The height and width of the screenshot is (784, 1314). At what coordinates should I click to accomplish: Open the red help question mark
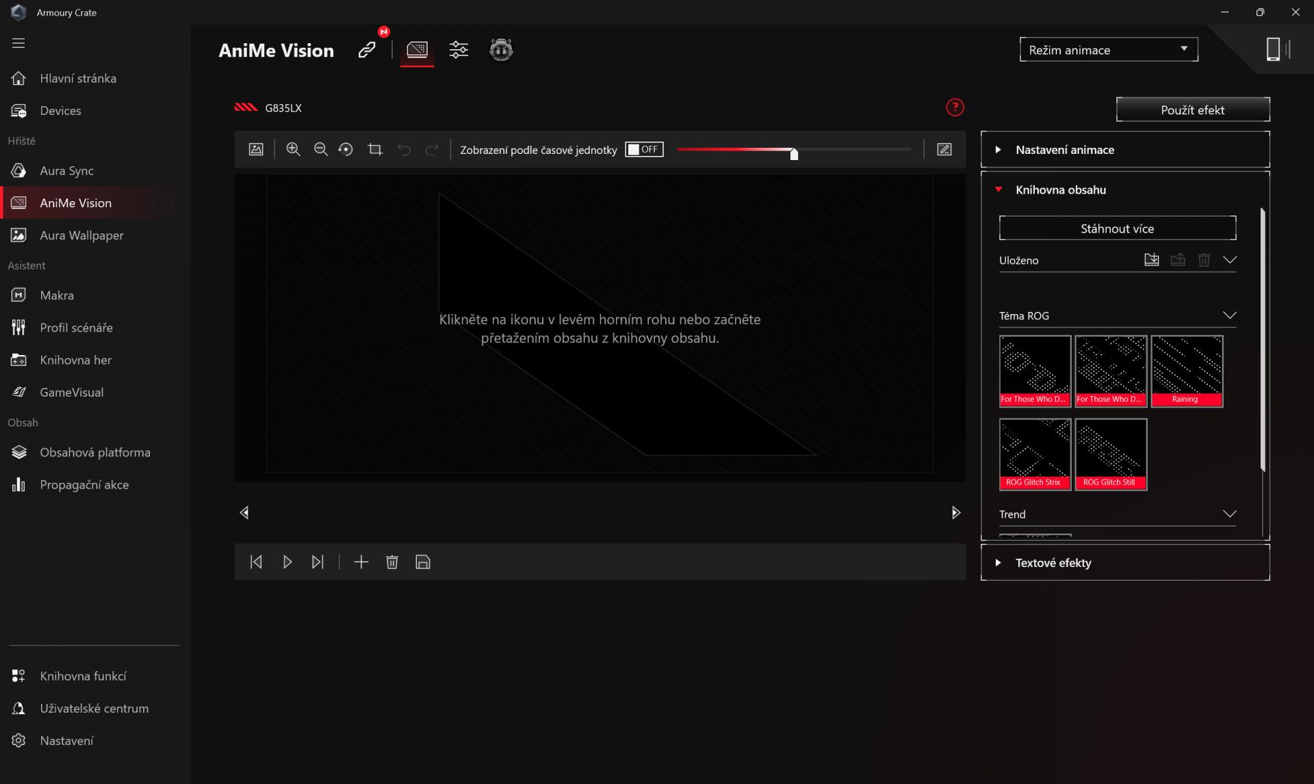click(955, 107)
